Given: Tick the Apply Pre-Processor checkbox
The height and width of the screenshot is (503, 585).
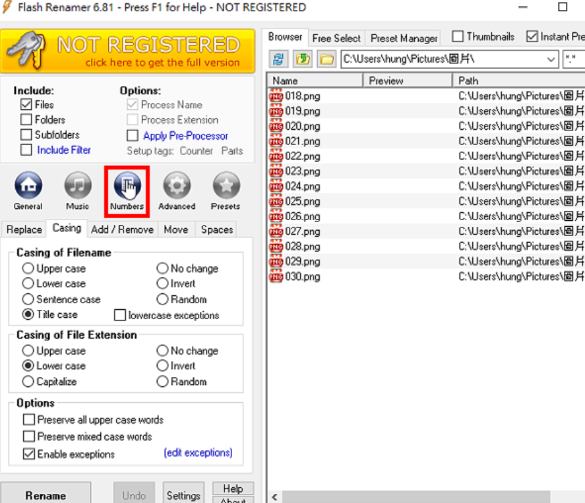Looking at the screenshot, I should coord(133,135).
